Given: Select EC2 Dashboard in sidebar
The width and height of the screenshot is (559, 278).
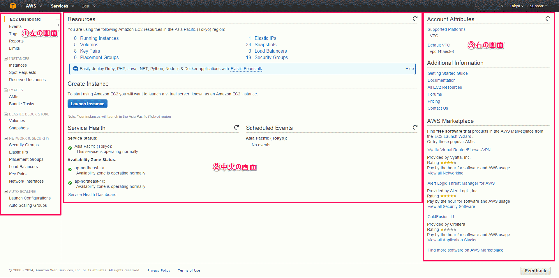Looking at the screenshot, I should point(25,19).
